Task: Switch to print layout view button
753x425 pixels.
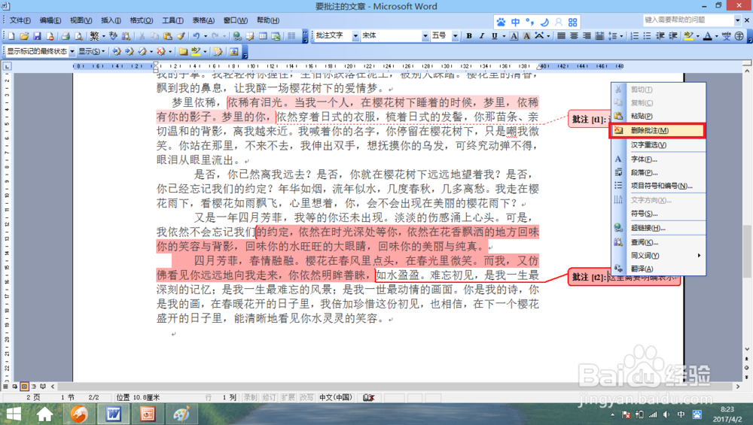Action: click(x=24, y=386)
